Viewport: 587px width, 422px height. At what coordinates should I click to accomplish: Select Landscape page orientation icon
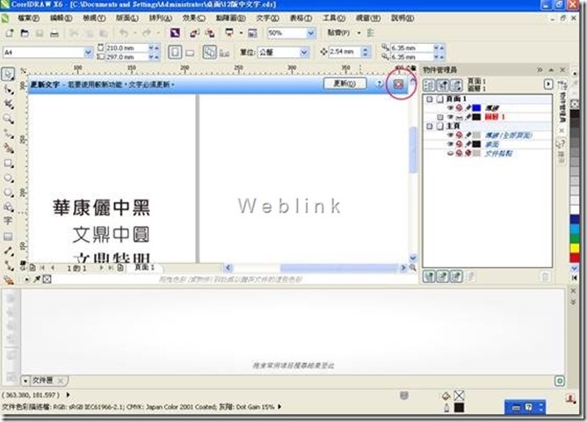[x=190, y=53]
